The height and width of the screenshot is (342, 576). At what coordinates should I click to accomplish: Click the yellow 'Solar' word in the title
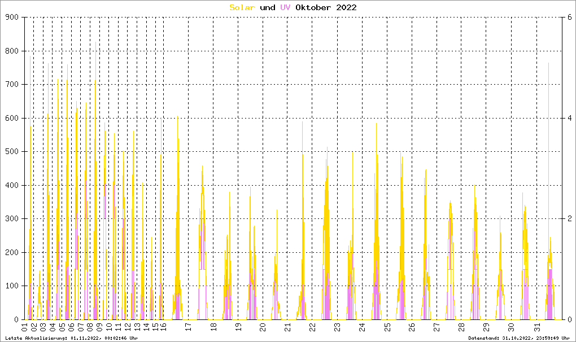coord(242,7)
